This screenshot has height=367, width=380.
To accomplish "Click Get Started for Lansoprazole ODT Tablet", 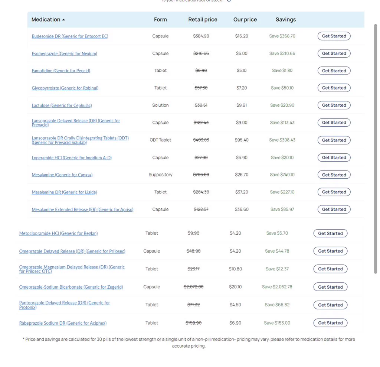I will coord(334,140).
